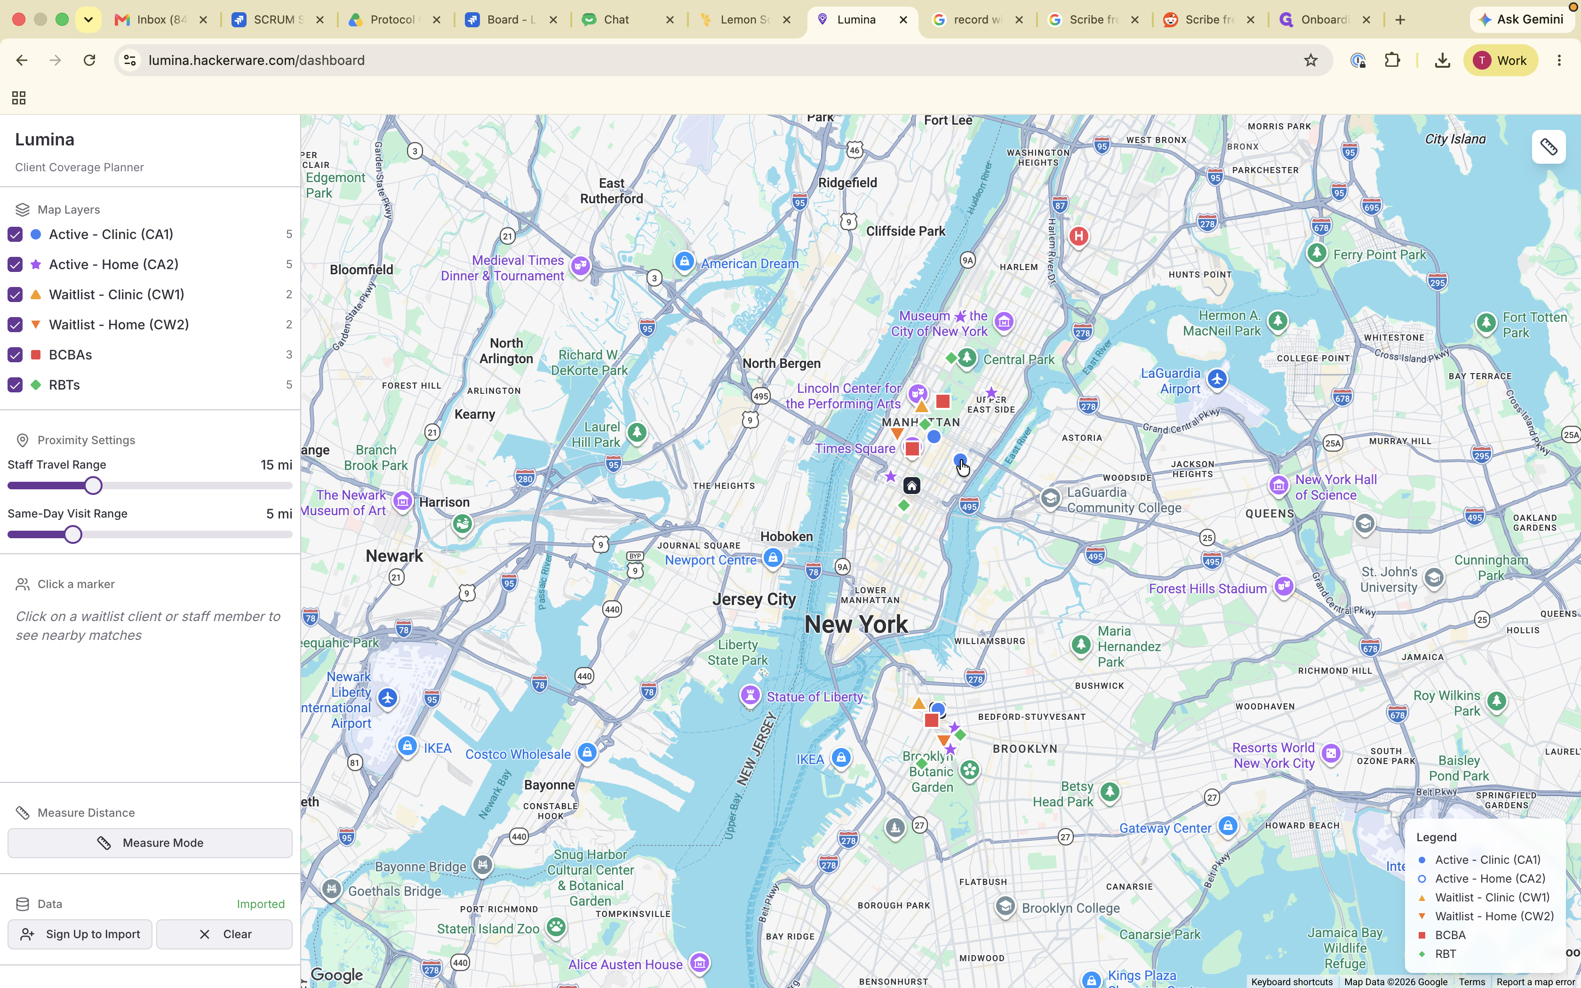The image size is (1581, 988).
Task: Open browser downloads icon
Action: (x=1442, y=60)
